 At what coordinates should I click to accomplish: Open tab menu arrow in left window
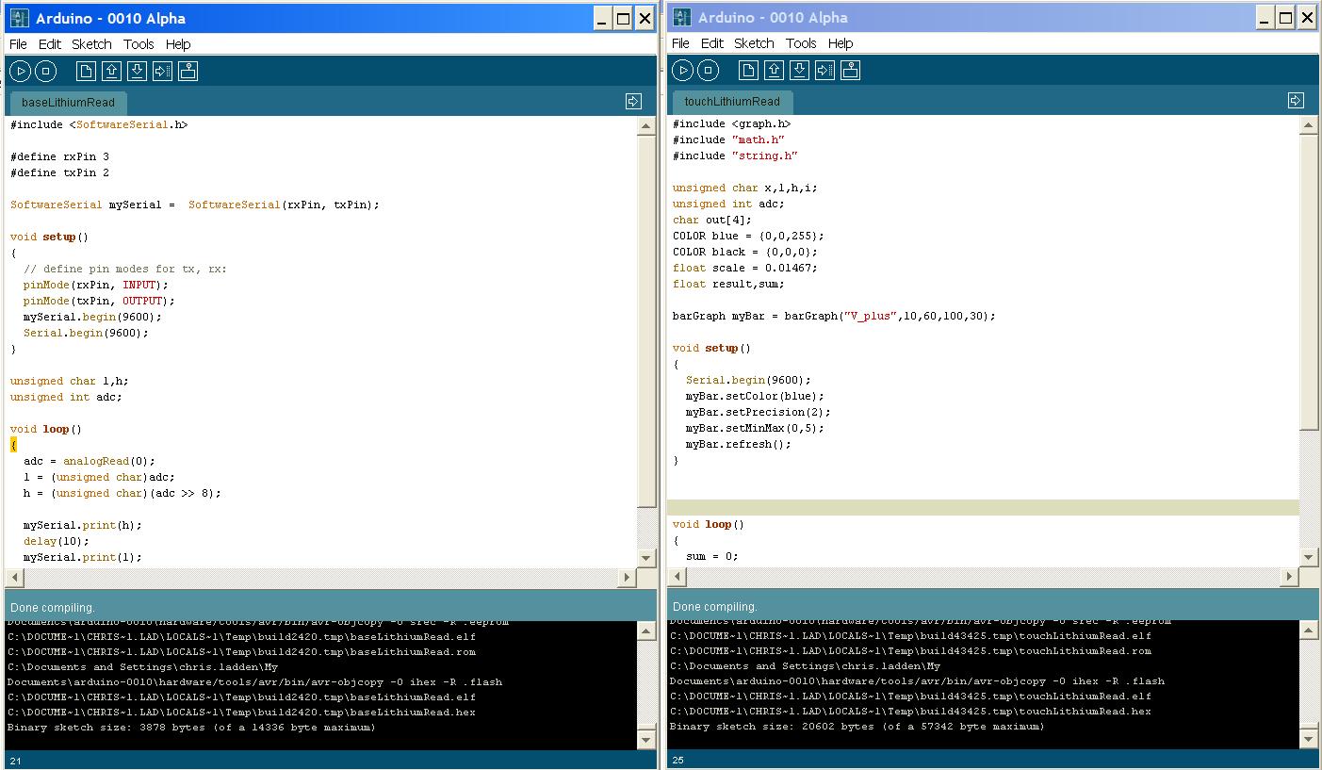[x=633, y=101]
